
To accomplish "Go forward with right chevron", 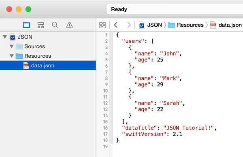I will point(129,25).
